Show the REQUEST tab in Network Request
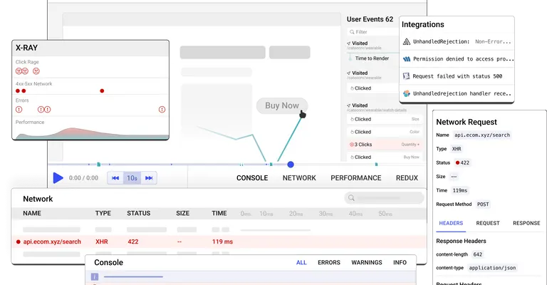547x285 pixels. click(488, 223)
